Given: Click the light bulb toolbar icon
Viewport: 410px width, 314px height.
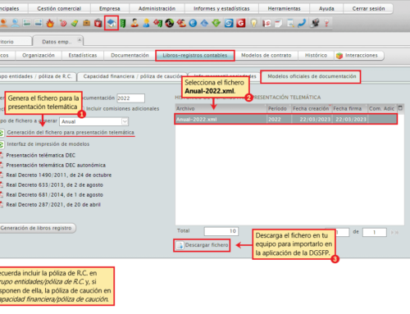Looking at the screenshot, I should pyautogui.click(x=254, y=23).
